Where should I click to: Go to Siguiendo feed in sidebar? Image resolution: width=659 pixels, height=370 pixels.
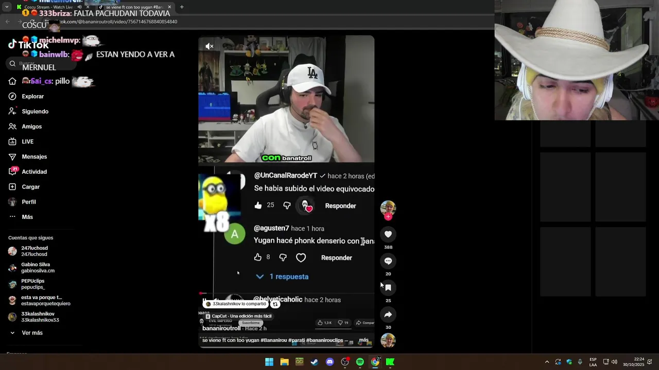point(28,111)
